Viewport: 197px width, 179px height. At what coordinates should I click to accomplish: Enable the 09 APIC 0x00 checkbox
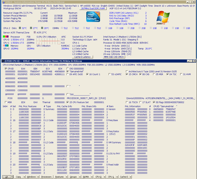(x=67, y=74)
